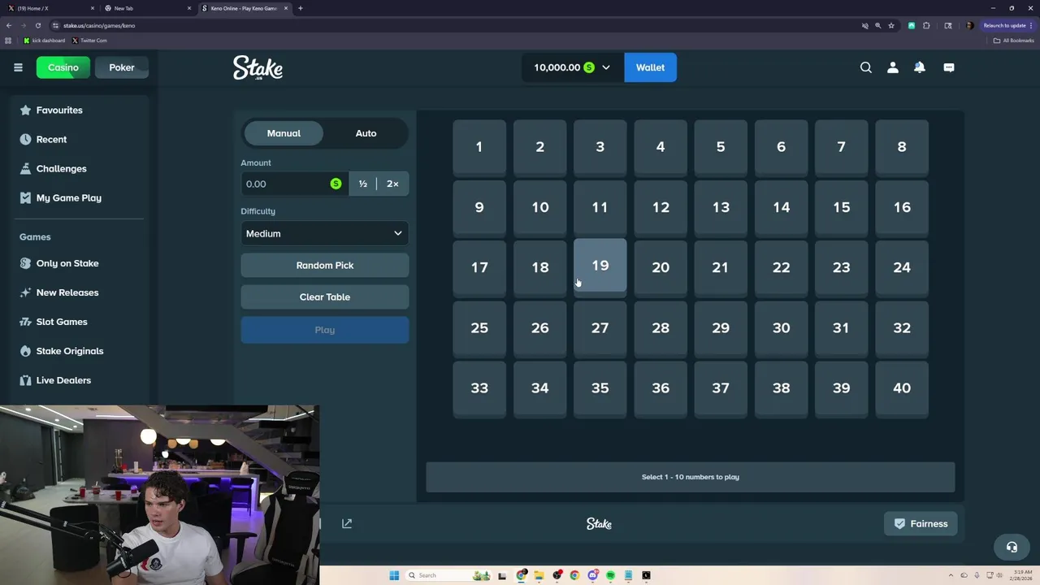Open the hamburger menu in Stake header
The height and width of the screenshot is (585, 1040).
click(x=18, y=67)
